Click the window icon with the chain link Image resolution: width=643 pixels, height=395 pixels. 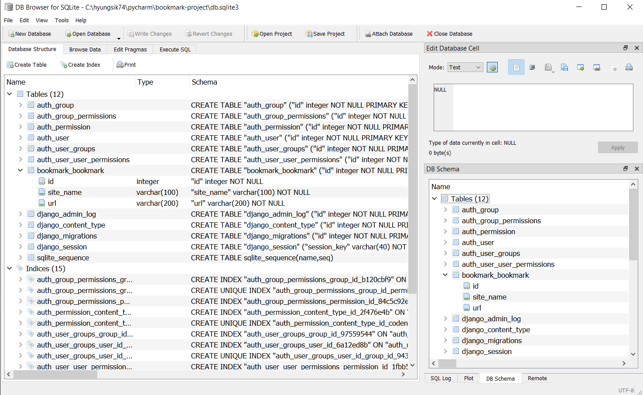click(x=597, y=68)
